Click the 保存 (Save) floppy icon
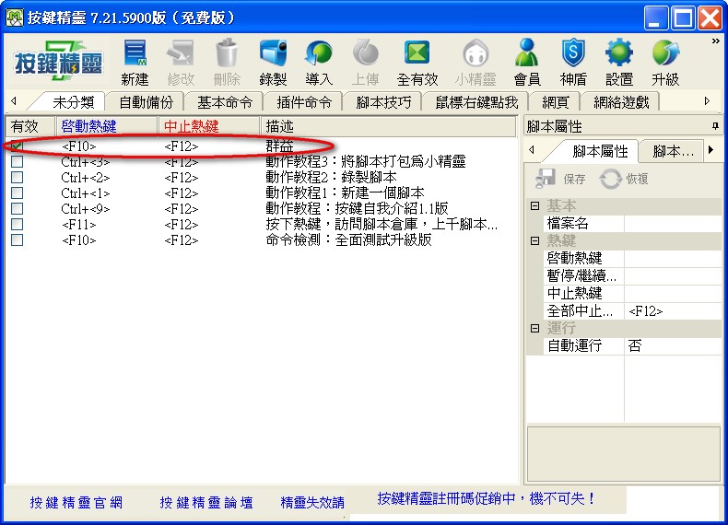 [x=545, y=179]
